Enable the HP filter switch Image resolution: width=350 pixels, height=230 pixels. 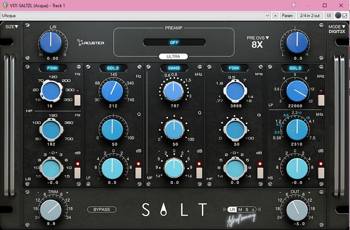pyautogui.click(x=77, y=100)
